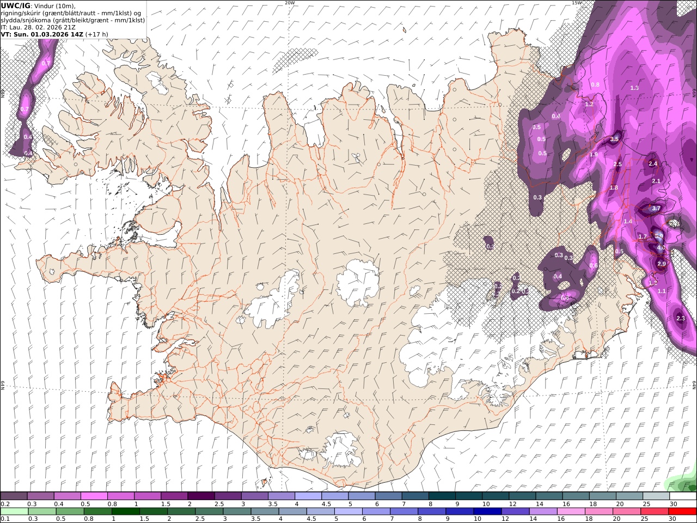The image size is (697, 523).
Task: Choose the dark teal 8 swatch in the upper legend
Action: pos(442,496)
